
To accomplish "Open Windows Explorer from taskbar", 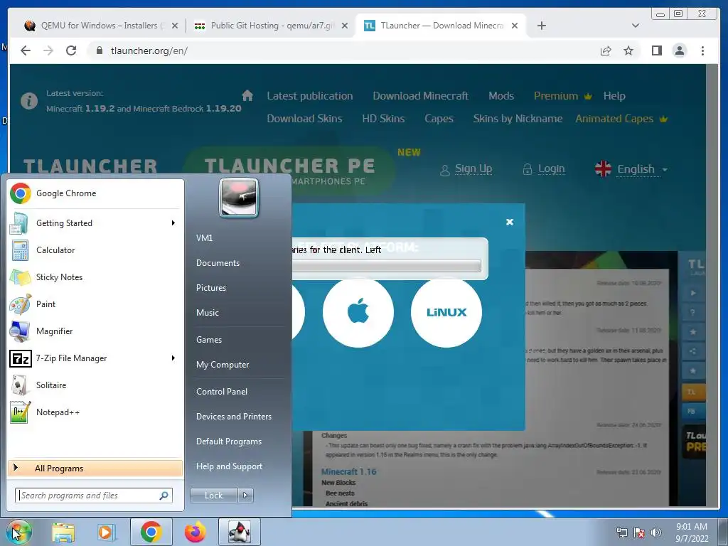I will 63,532.
